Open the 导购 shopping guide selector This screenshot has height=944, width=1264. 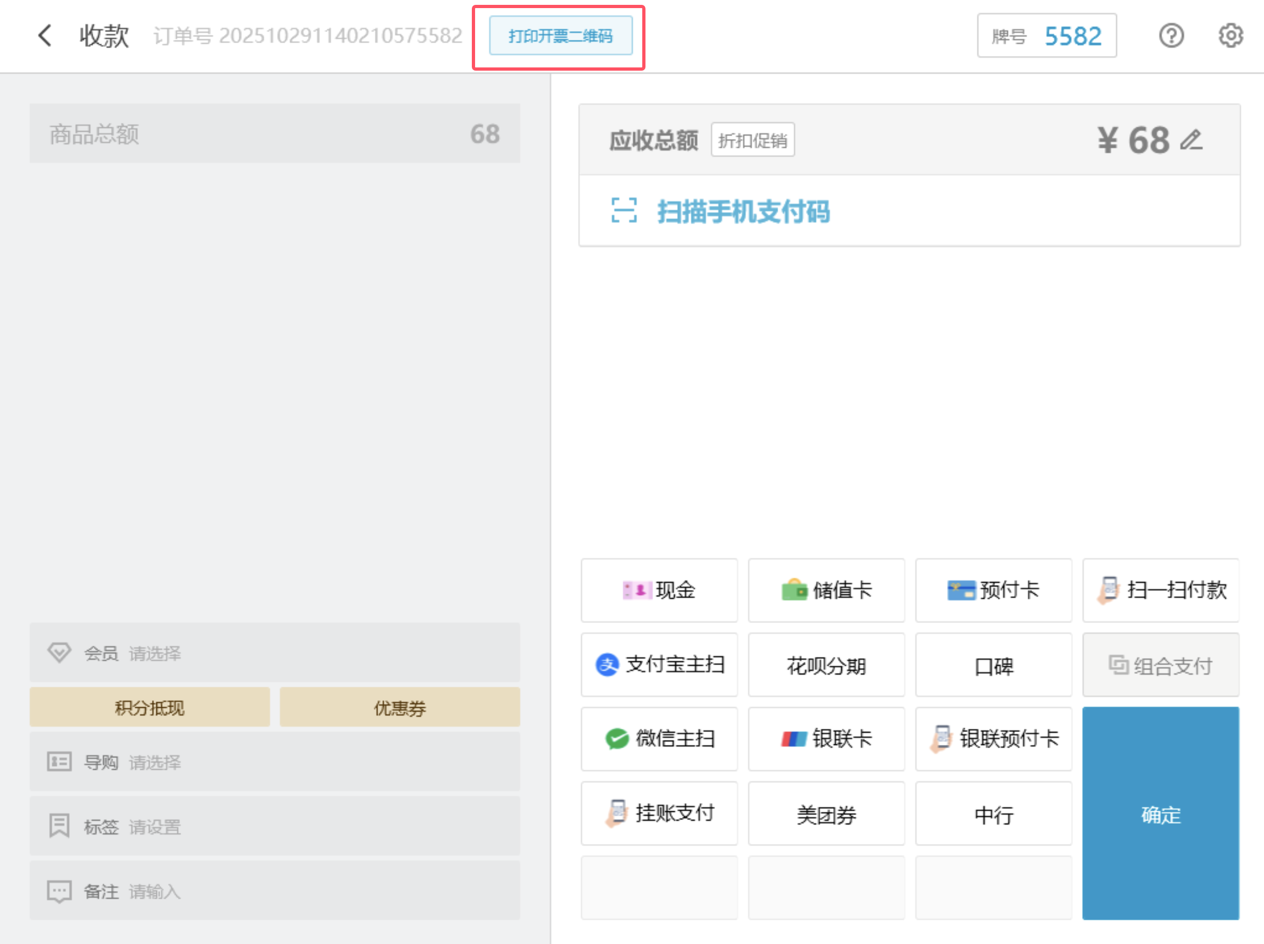pos(274,762)
